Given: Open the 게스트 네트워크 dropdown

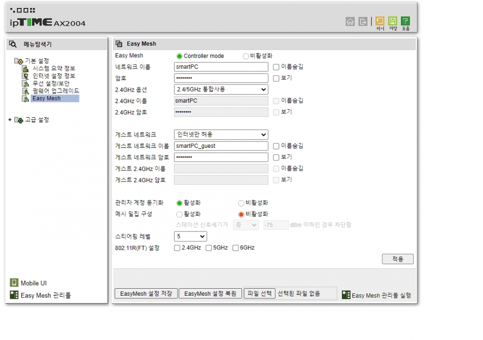Looking at the screenshot, I should tap(220, 134).
